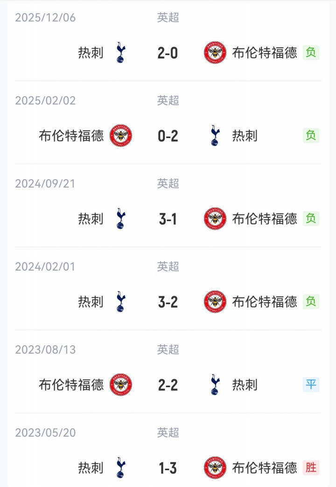Select 英超 league label above 2024/09/21 match

(168, 183)
